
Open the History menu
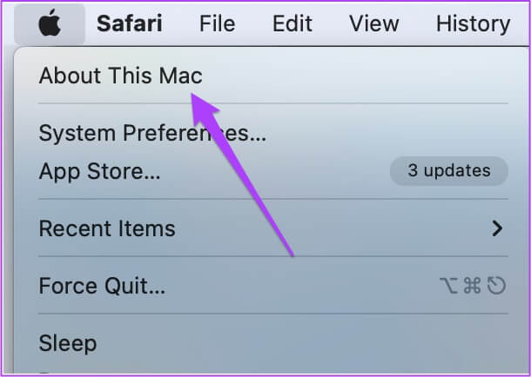click(x=473, y=23)
